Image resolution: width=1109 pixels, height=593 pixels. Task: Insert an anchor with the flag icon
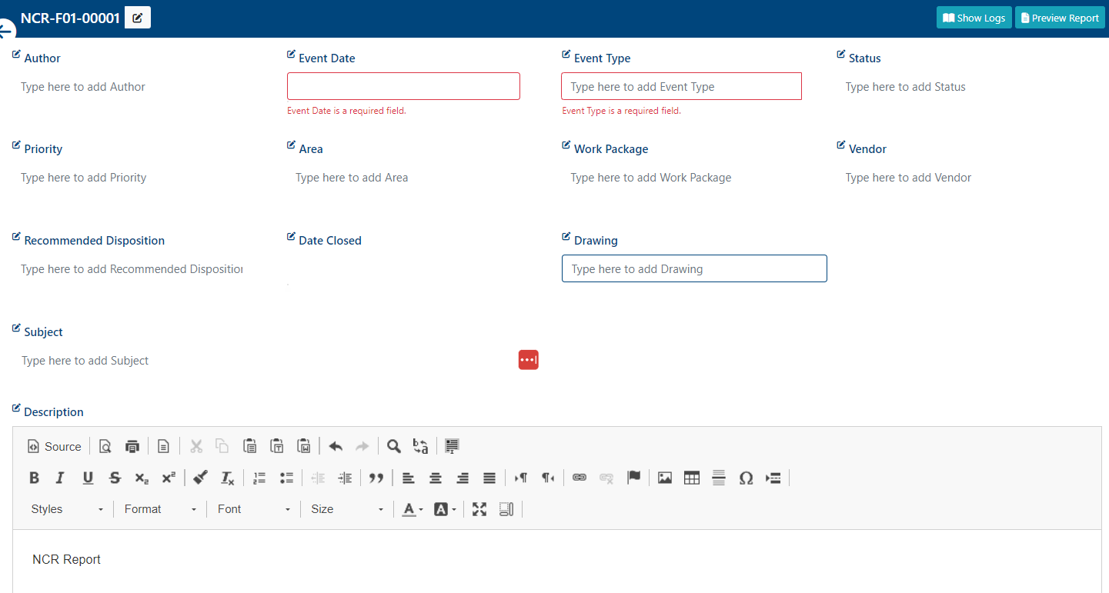(633, 478)
